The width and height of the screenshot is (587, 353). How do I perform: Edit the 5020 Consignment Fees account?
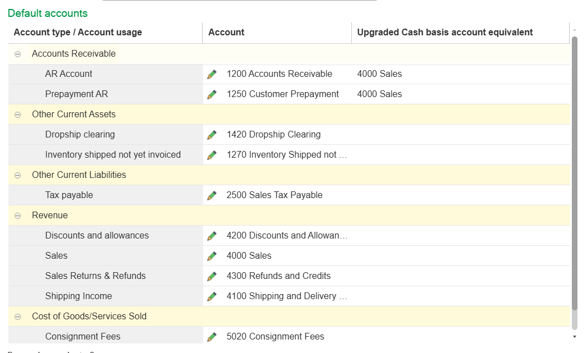212,337
